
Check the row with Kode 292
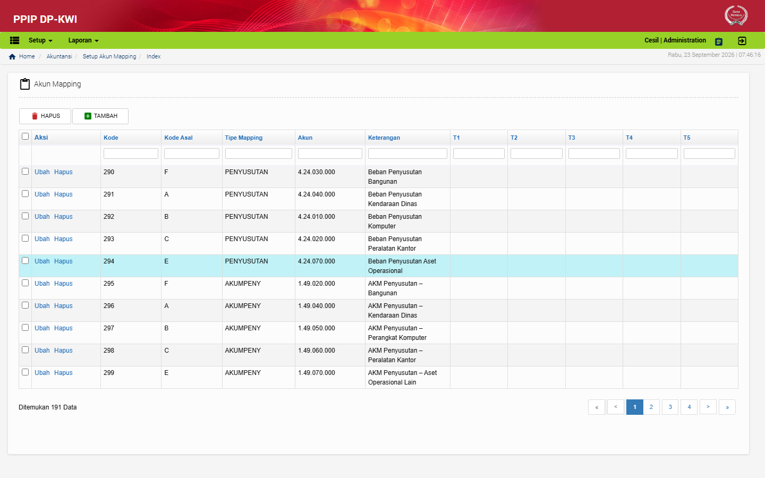coord(25,216)
